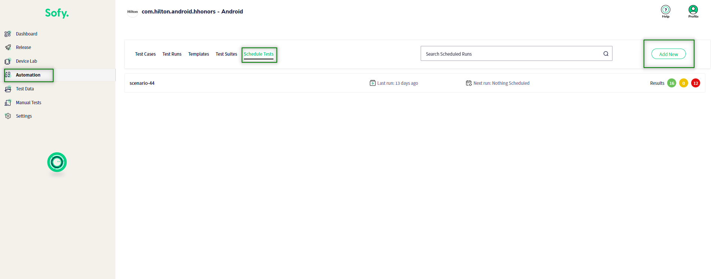Screen dimensions: 711x279
Task: Open the Profile icon
Action: [x=693, y=9]
